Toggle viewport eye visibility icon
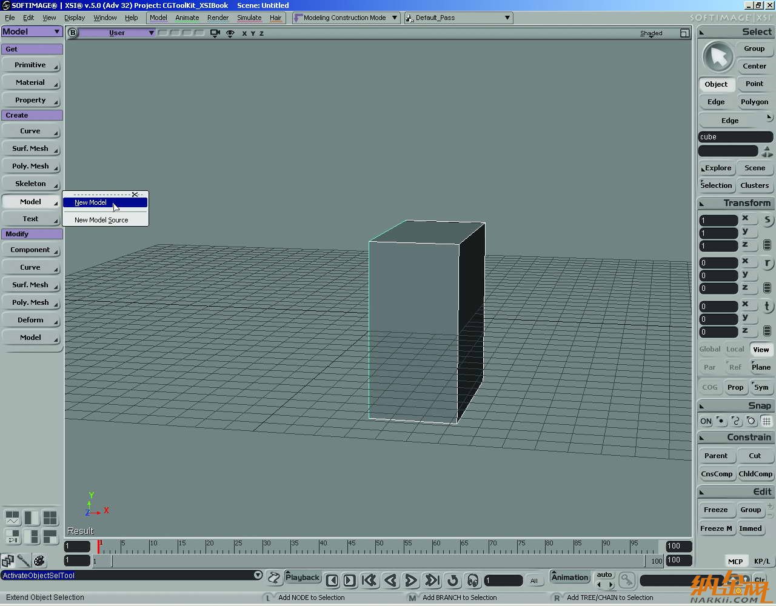 (x=230, y=33)
